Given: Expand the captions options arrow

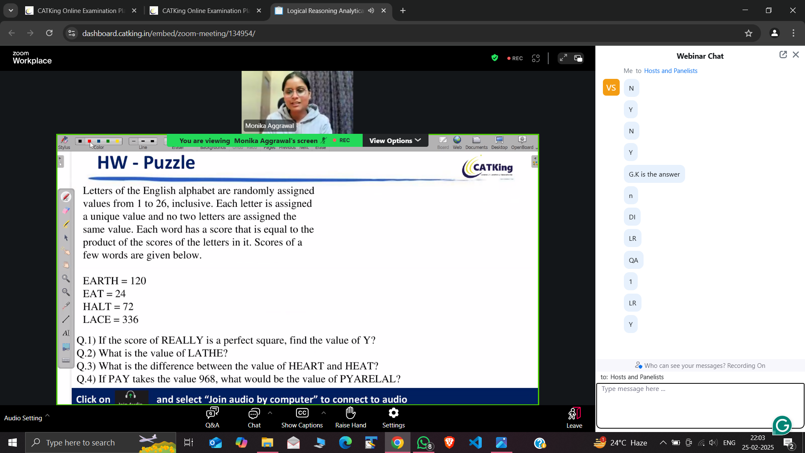Looking at the screenshot, I should 324,413.
